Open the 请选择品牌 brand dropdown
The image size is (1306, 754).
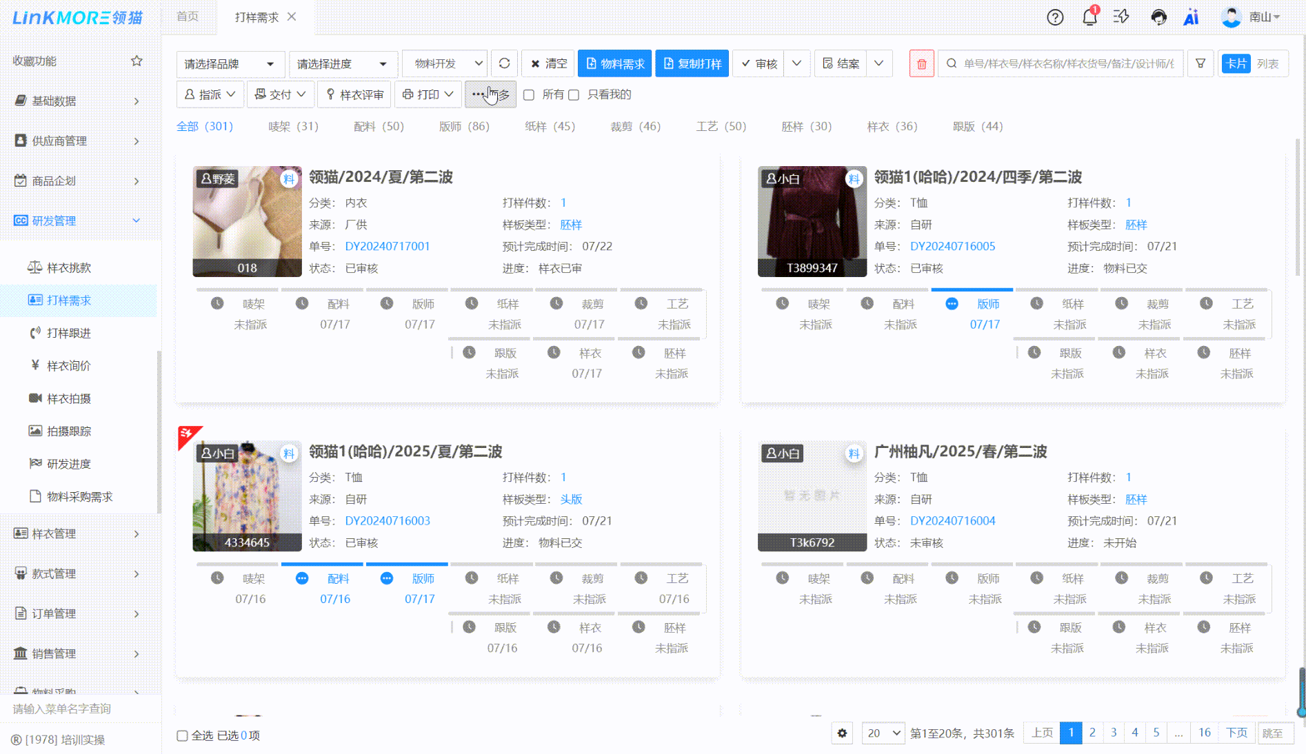tap(230, 64)
